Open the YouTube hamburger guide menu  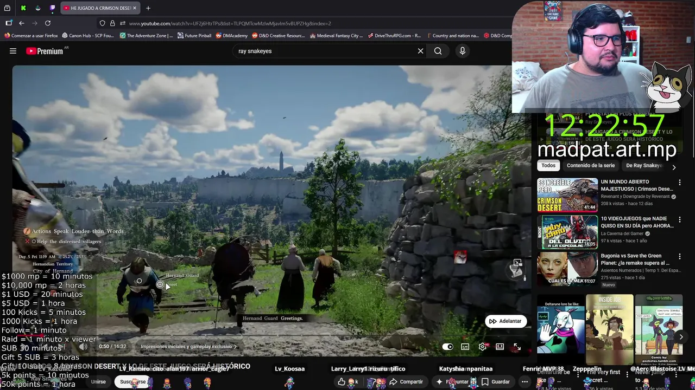13,51
